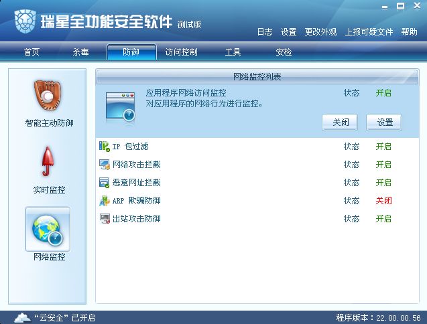Open the 访问控制 tab
This screenshot has width=427, height=324.
point(182,52)
